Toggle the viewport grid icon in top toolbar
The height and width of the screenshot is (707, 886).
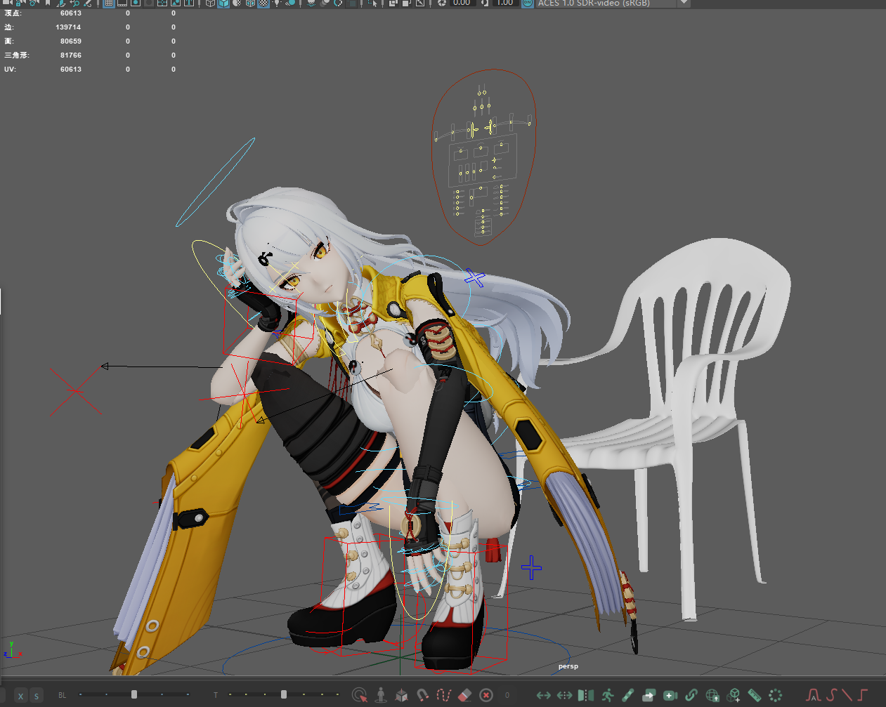pos(109,4)
